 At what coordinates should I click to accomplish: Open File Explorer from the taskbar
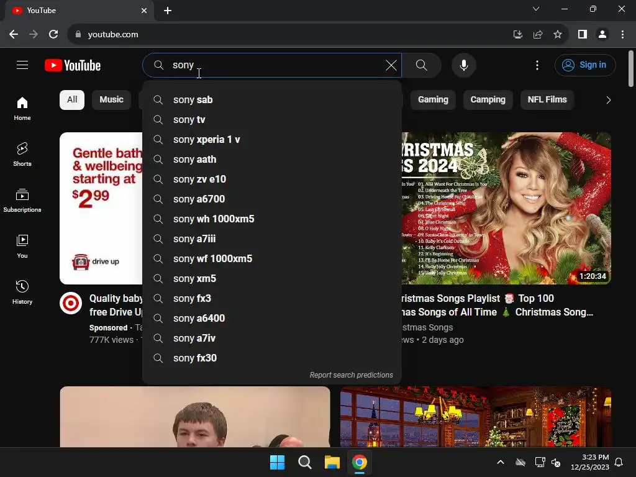[332, 462]
